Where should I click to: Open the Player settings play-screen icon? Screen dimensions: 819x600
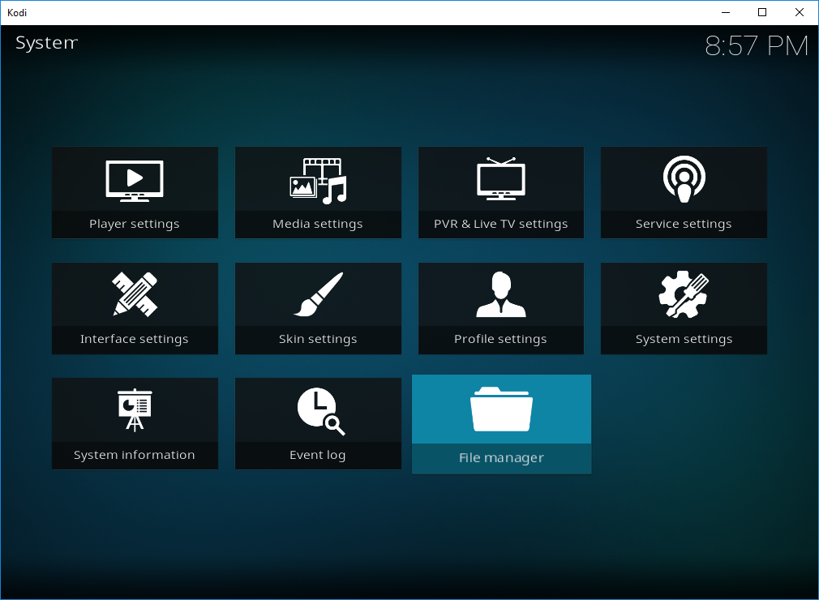135,181
